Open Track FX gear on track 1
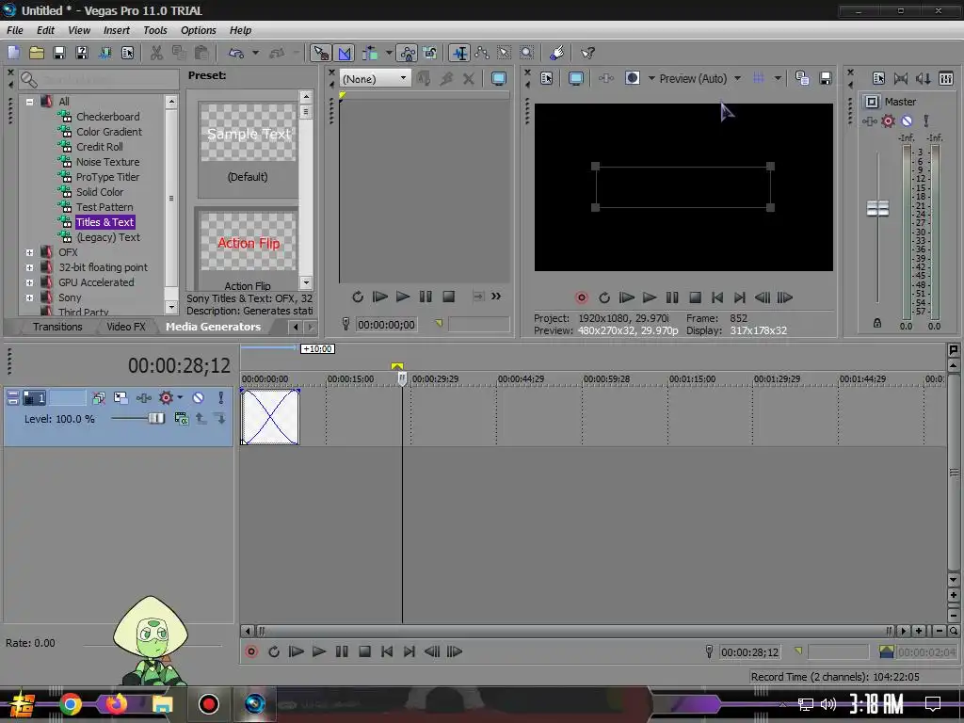This screenshot has height=723, width=964. (x=166, y=398)
